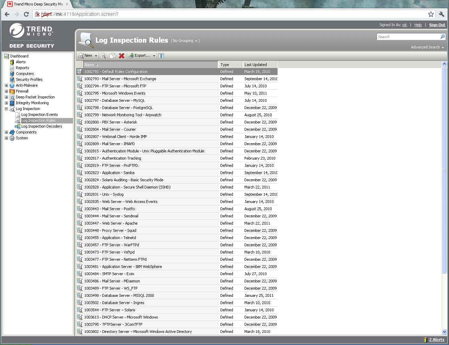
Task: Delete the selected rule with the red X
Action: point(122,56)
